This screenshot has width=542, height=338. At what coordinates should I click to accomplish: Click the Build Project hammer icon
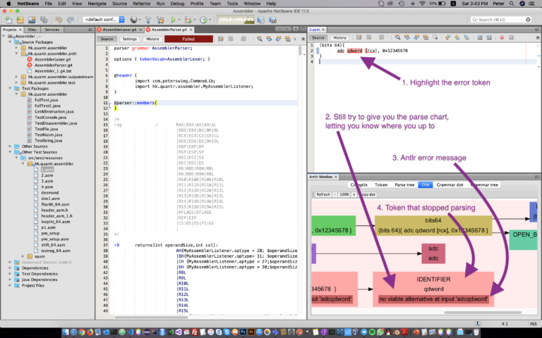(x=148, y=20)
